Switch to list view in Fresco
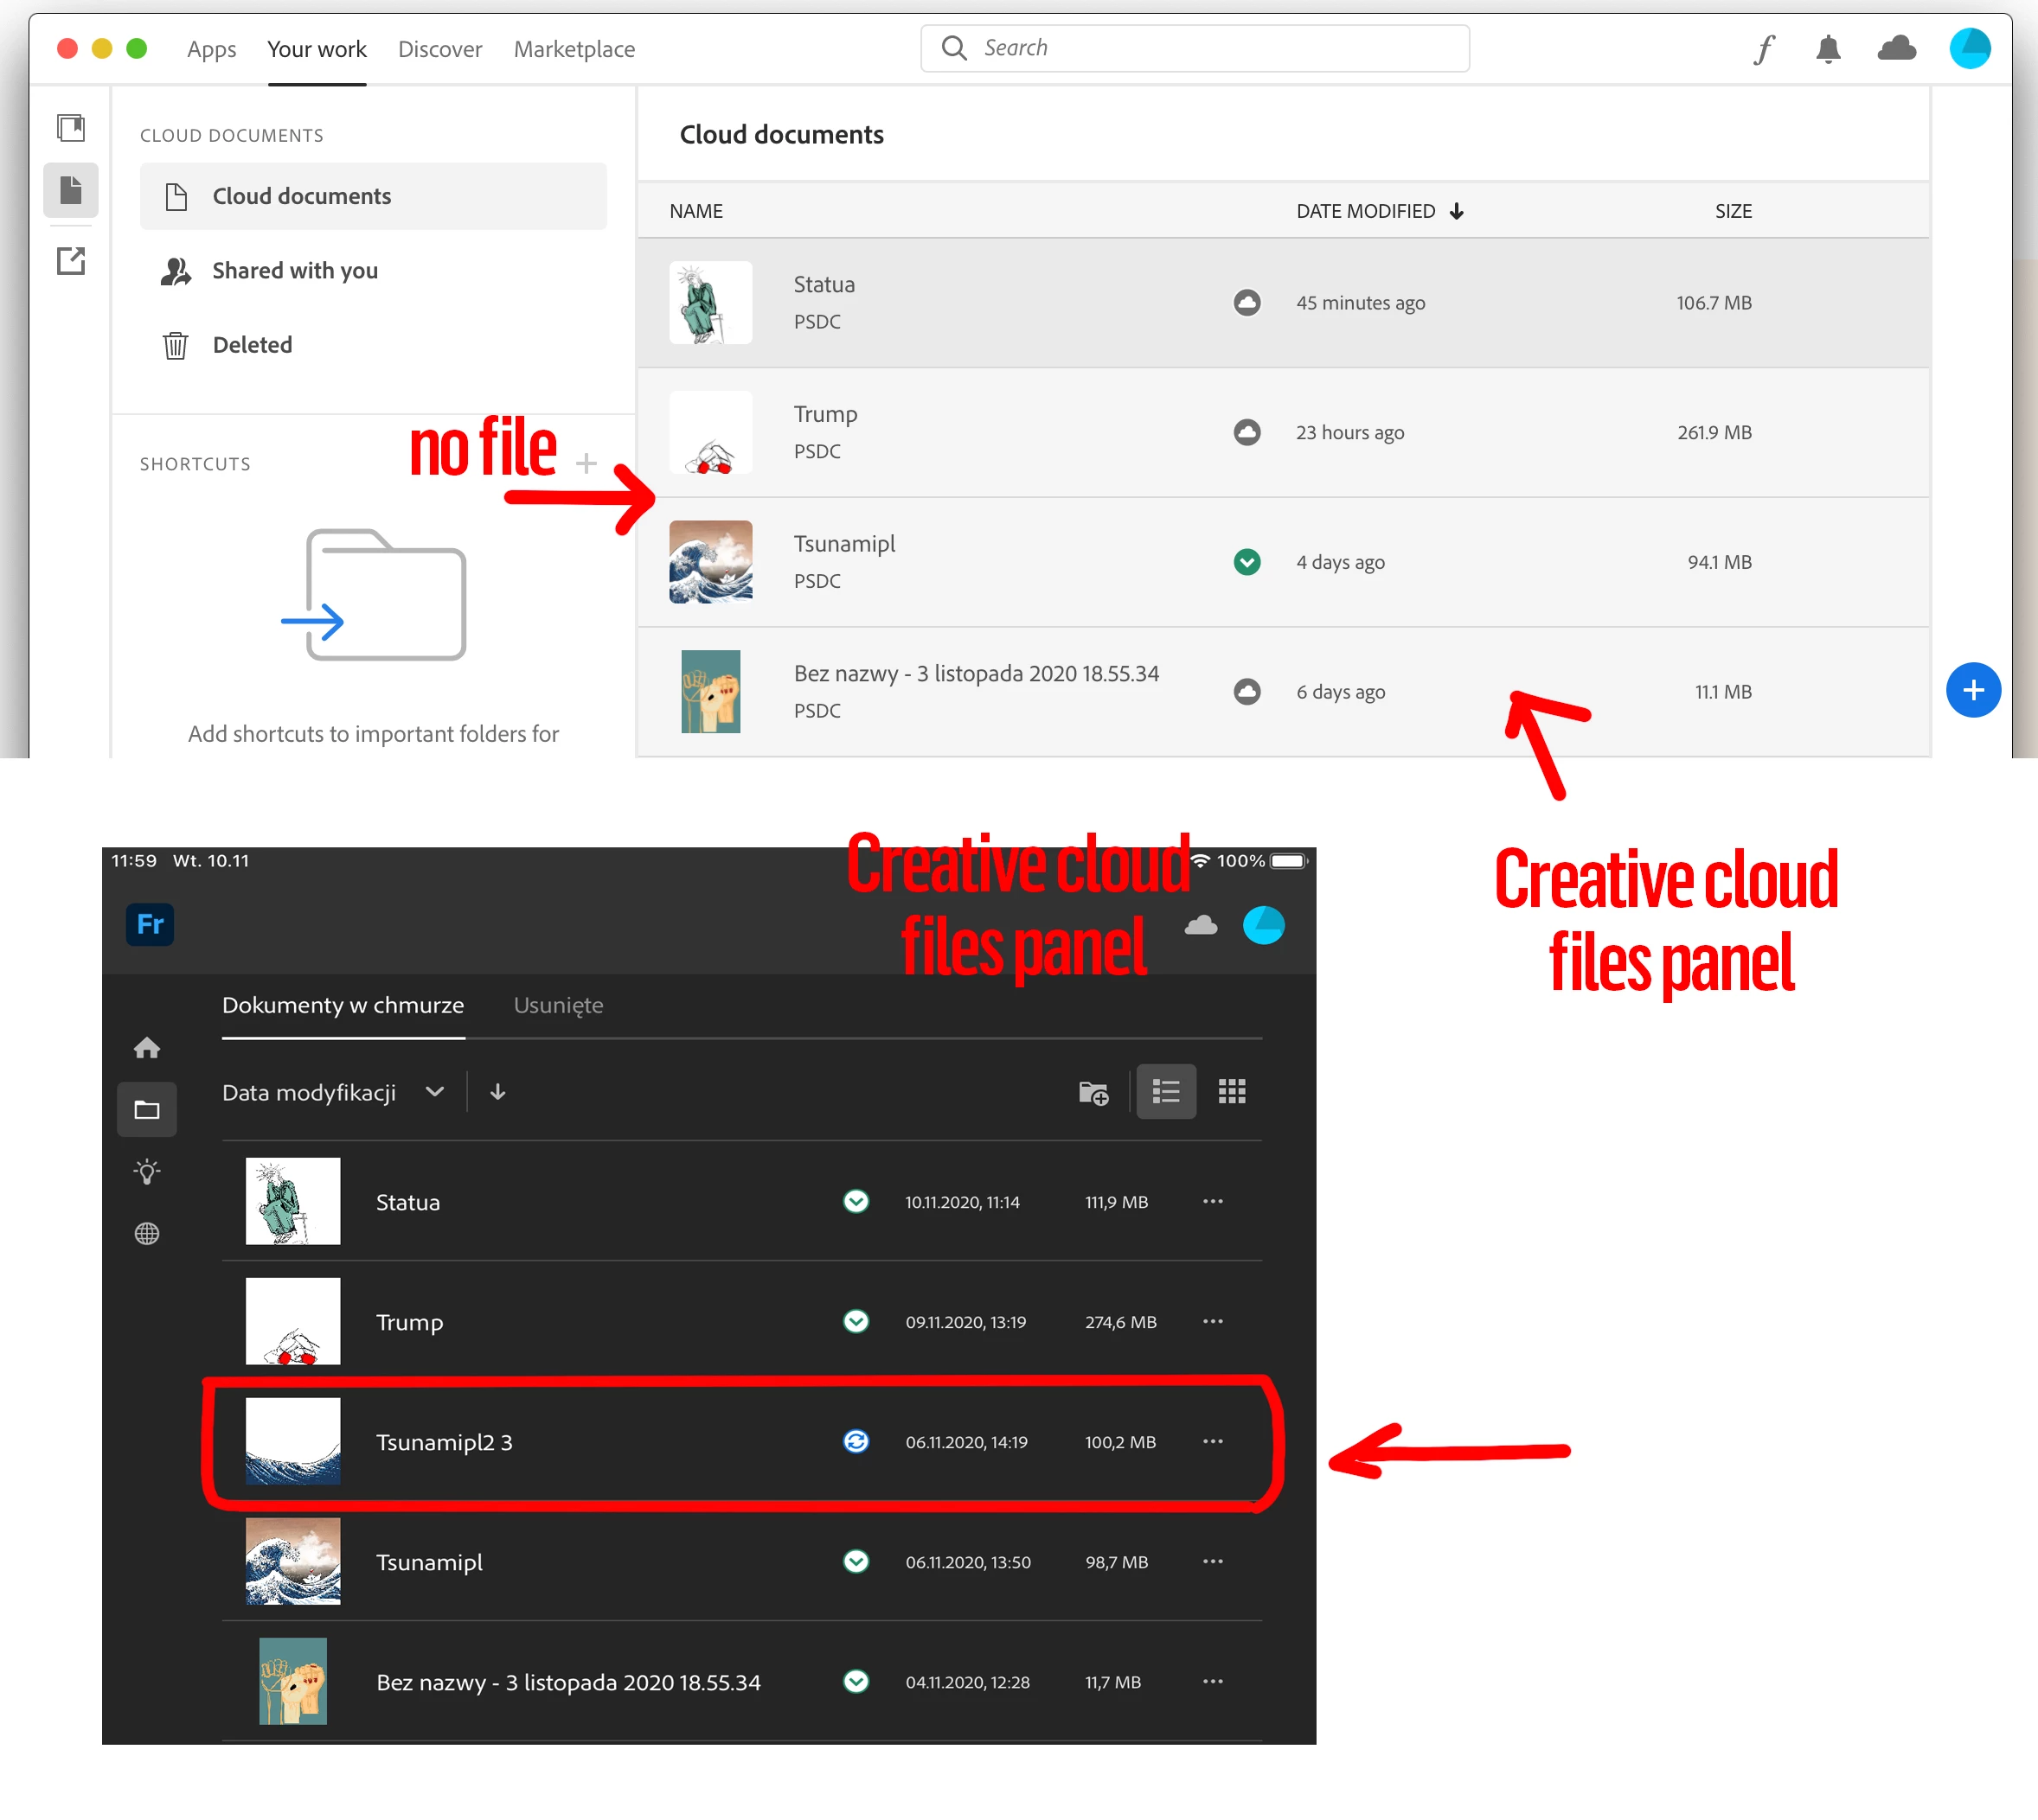Image resolution: width=2038 pixels, height=1820 pixels. tap(1165, 1092)
